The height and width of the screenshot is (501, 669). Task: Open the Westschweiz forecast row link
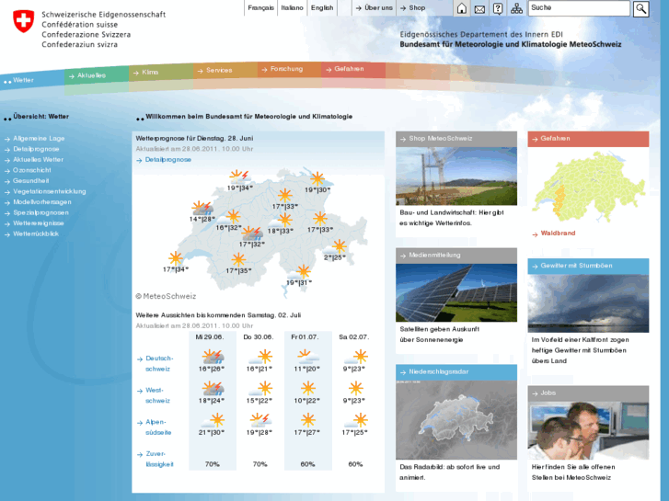point(158,395)
